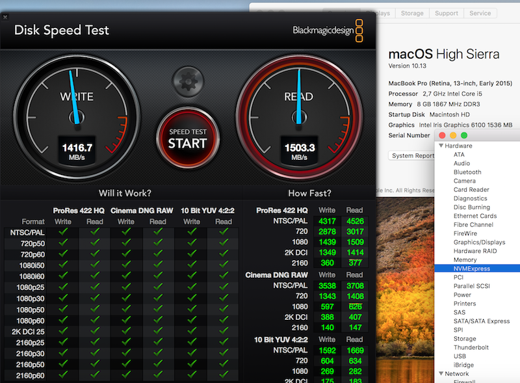520x383 pixels.
Task: Click the Serial Number label
Action: [409, 135]
